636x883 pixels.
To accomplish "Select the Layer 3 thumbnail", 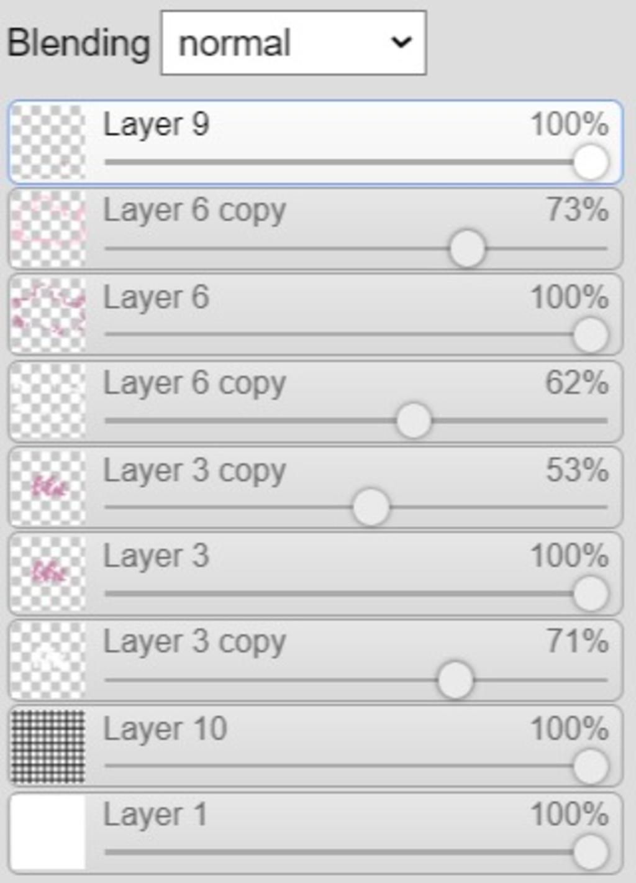I will tap(48, 574).
